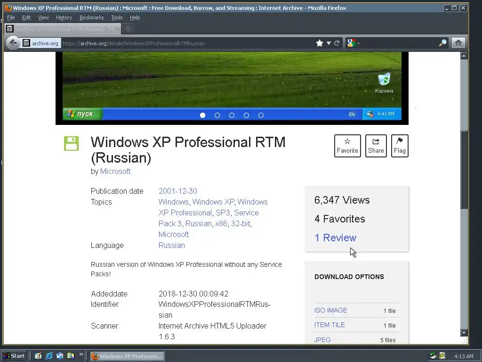Image resolution: width=482 pixels, height=362 pixels.
Task: Click the green floppy software icon
Action: pos(72,143)
